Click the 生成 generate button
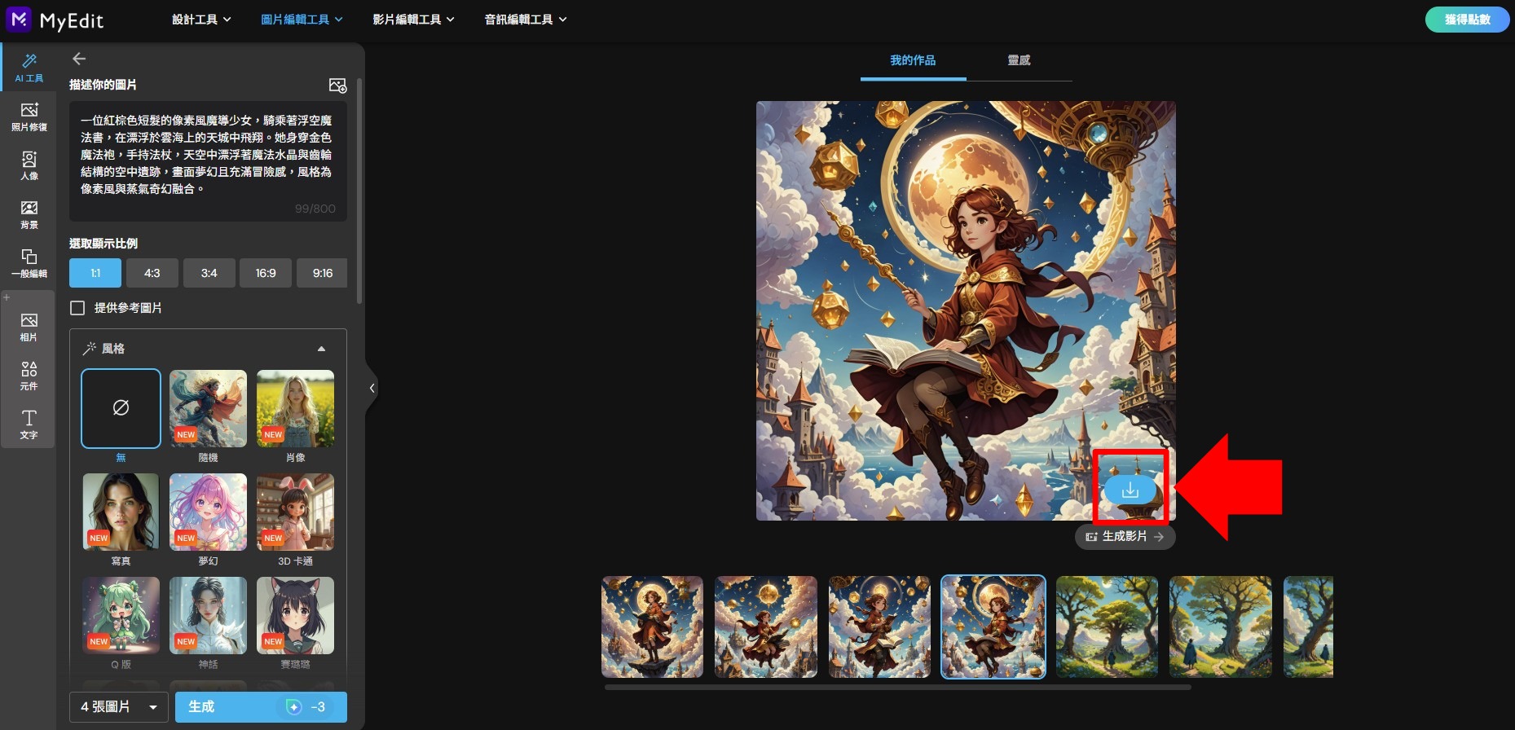Screen dimensions: 1515x730 (261, 706)
